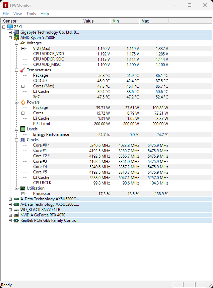Image resolution: width=213 pixels, height=288 pixels.
Task: Click the 87.5 °C CCD max value
Action: (x=162, y=81)
